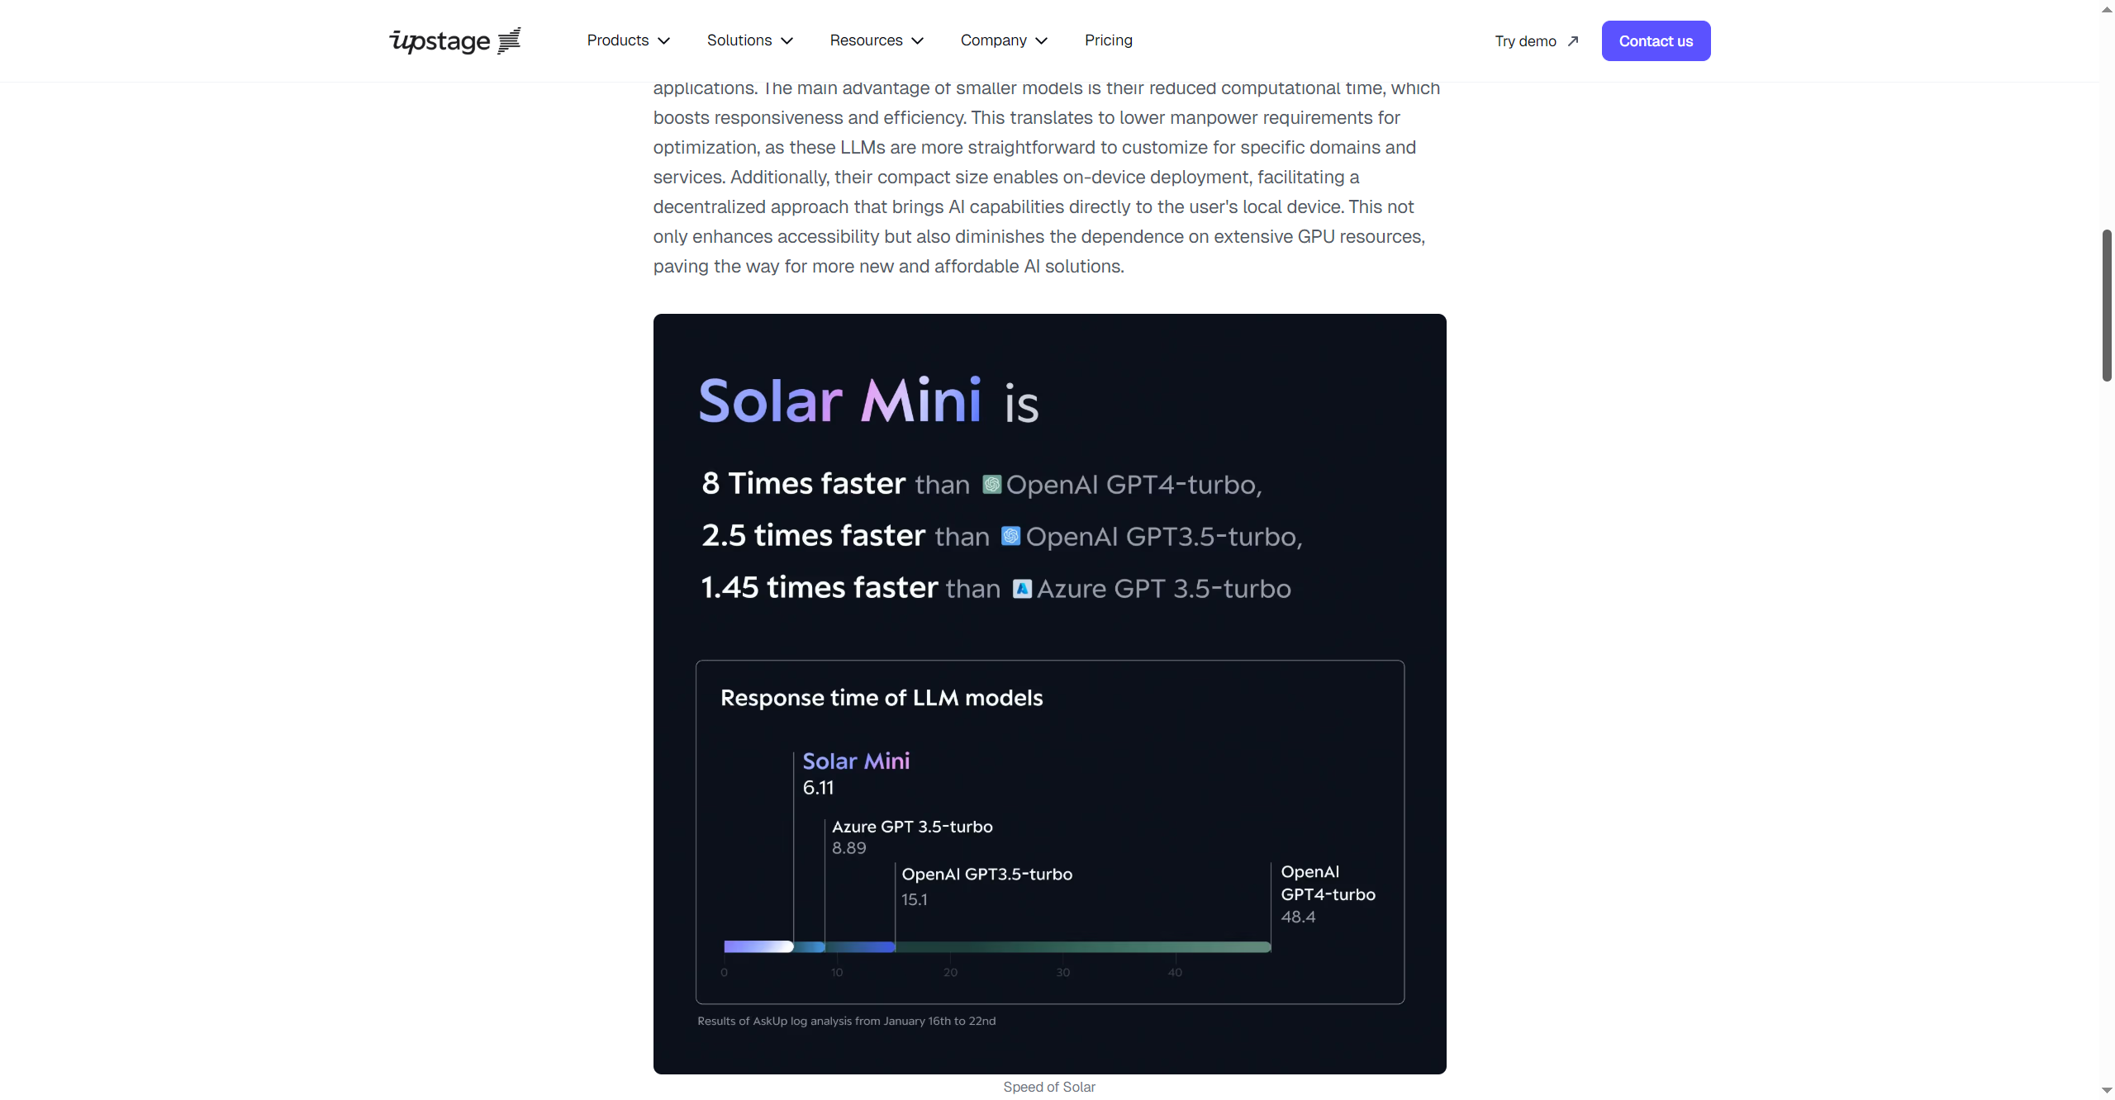Click the OpenAI GPT4-turbo green logo icon
Screen dimensions: 2115x1100
coord(991,485)
